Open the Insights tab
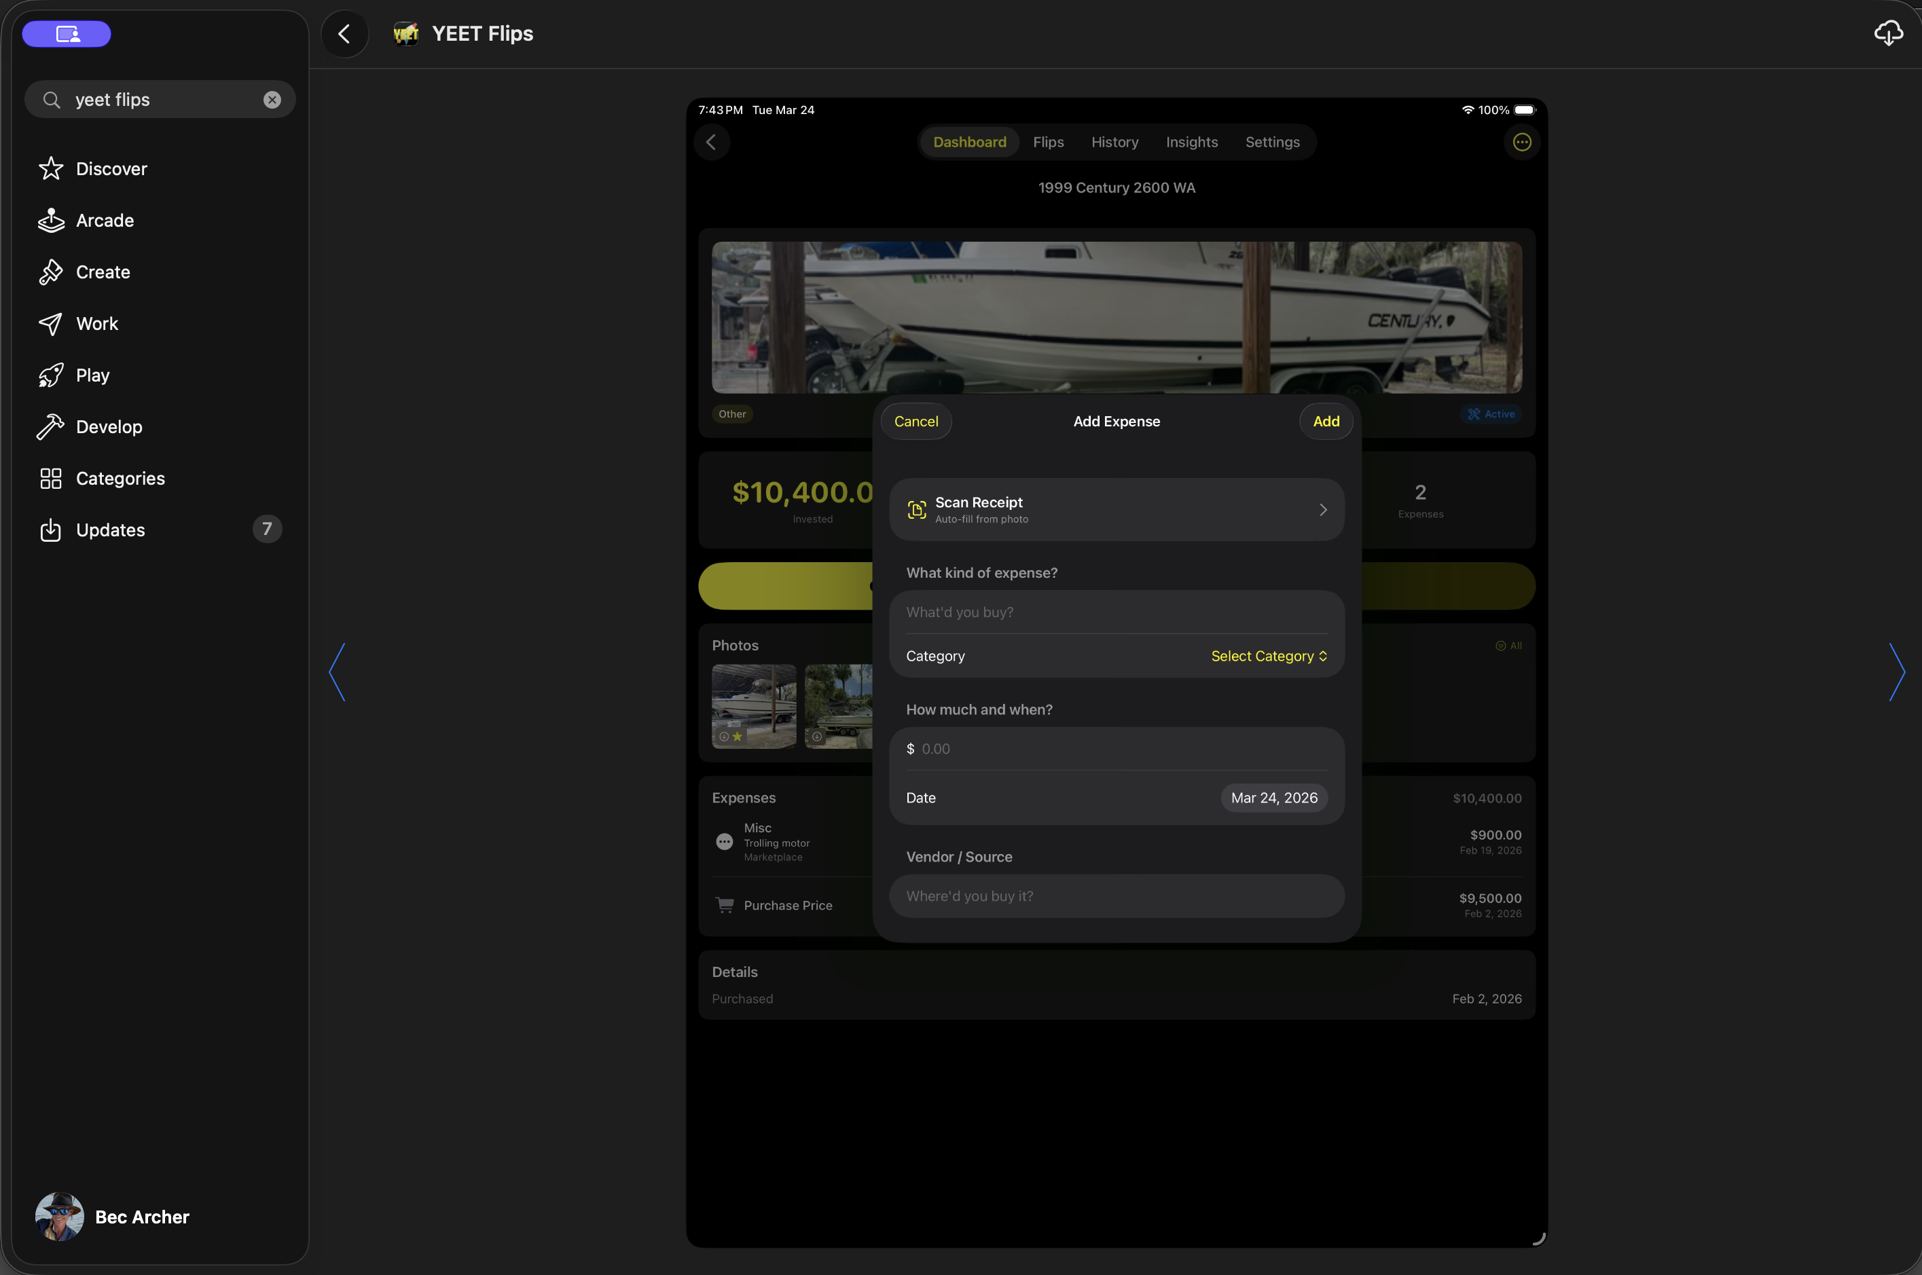 [1192, 143]
